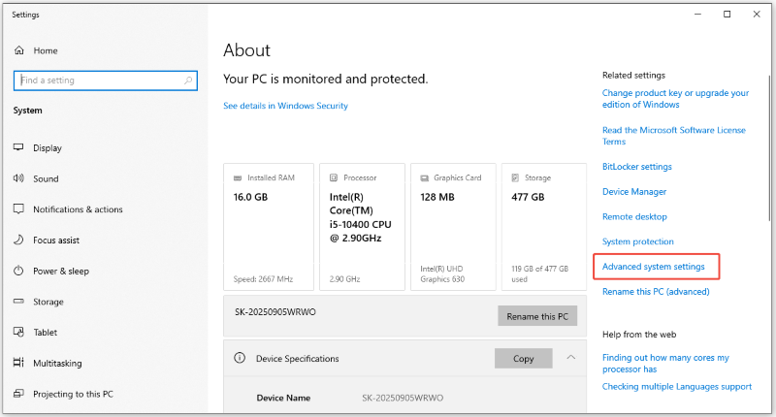Click the 'Speed: 2667 MHz' text
This screenshot has width=776, height=417.
click(x=263, y=279)
